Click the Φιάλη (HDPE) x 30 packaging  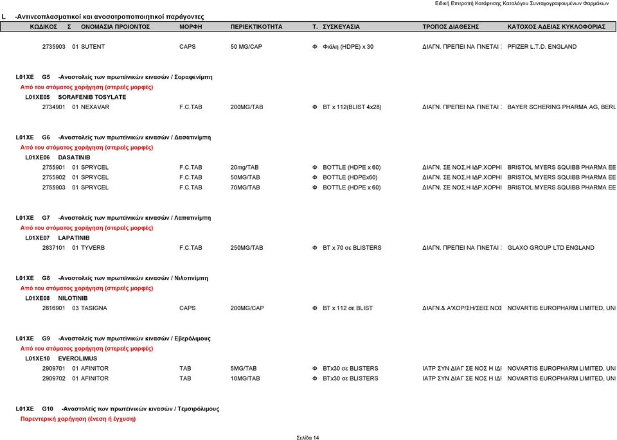348,47
